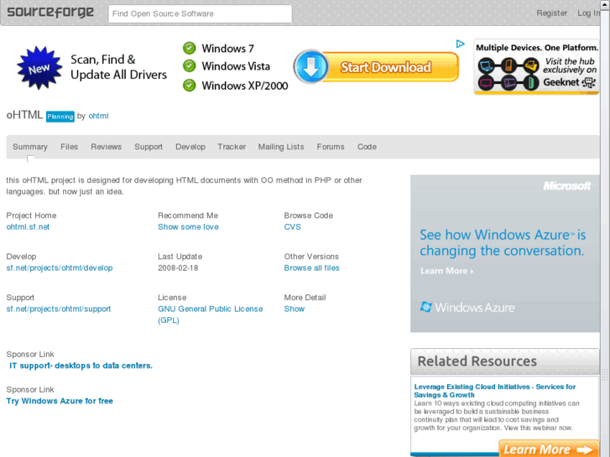The image size is (610, 457).
Task: Click the scrollbar up arrow
Action: [605, 4]
